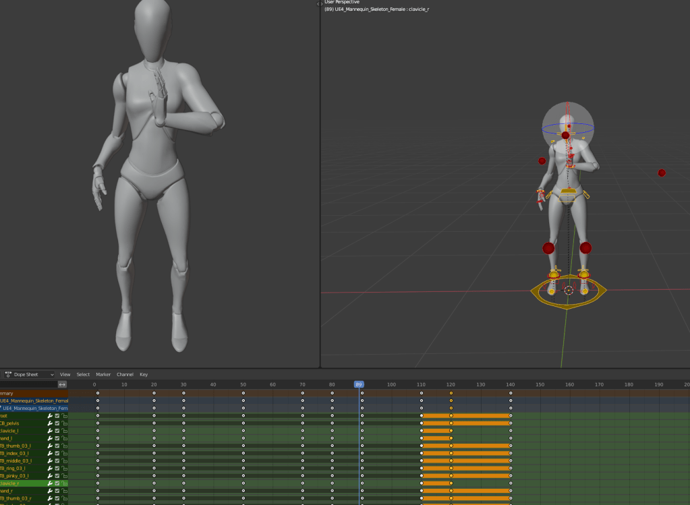Click the wrench modifier icon on root channel
This screenshot has width=690, height=505.
tap(50, 416)
